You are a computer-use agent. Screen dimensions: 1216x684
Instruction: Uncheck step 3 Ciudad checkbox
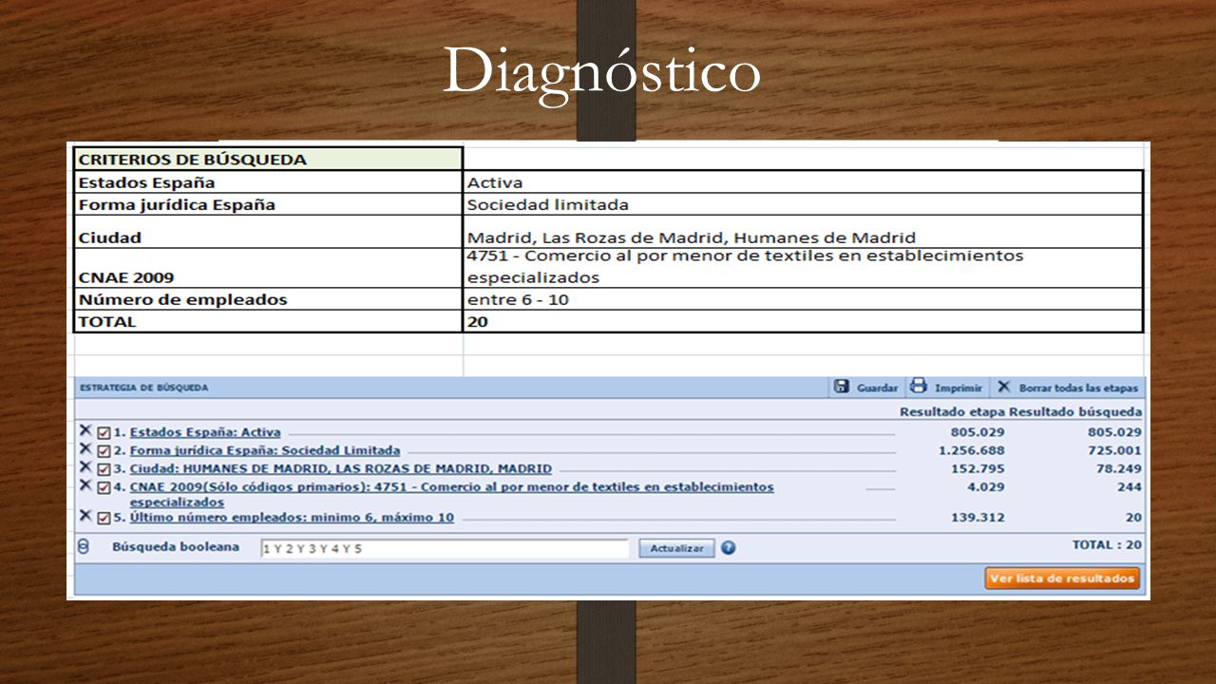point(104,469)
